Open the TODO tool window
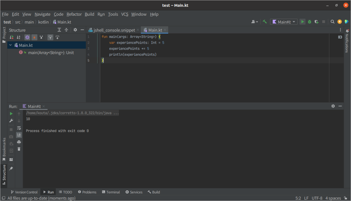Screen dimensions: 351x201 (65, 192)
